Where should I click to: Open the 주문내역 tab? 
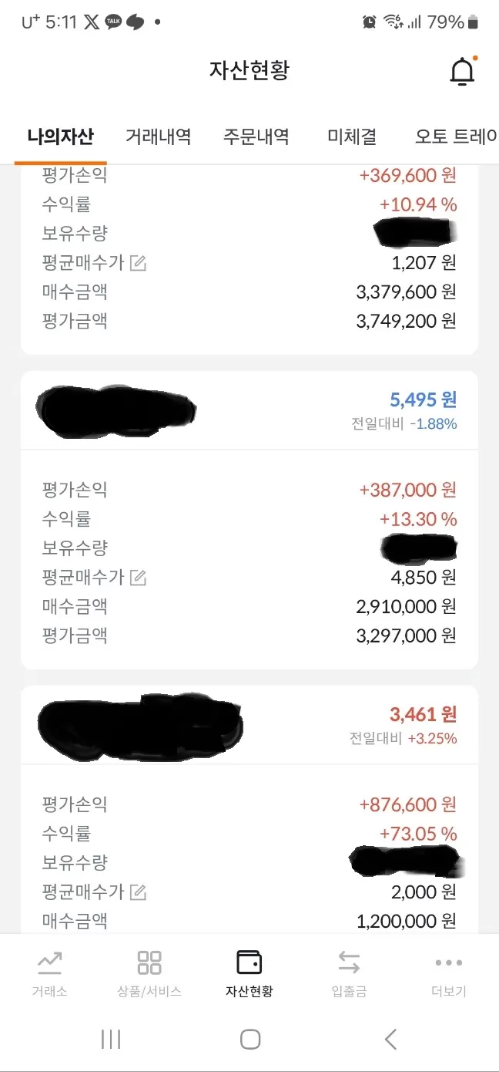point(256,135)
